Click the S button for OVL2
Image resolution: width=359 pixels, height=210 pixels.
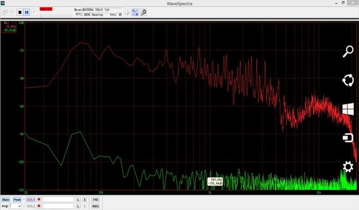point(84,206)
